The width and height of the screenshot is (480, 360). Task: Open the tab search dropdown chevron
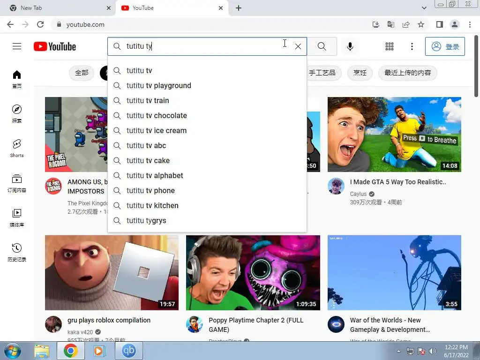[x=424, y=8]
